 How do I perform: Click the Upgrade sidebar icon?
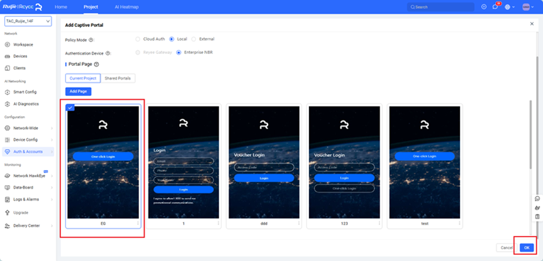tap(8, 213)
